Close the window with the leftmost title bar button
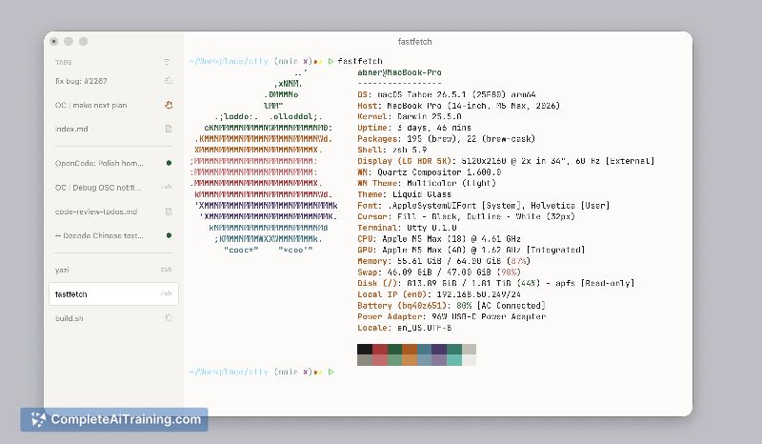The image size is (762, 444). [x=54, y=41]
